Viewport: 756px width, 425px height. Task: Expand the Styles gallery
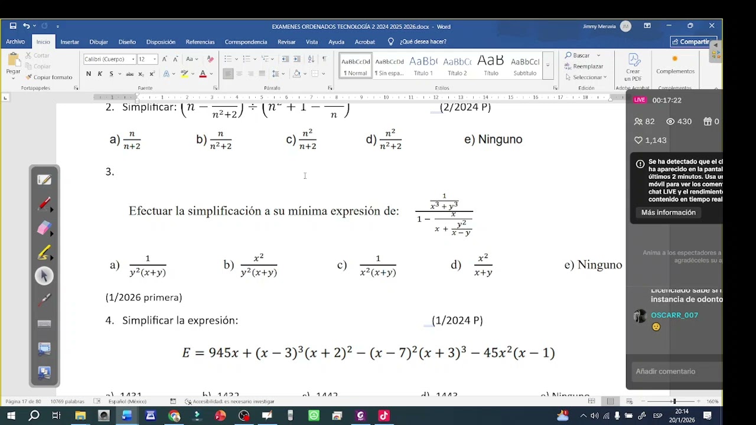pos(548,66)
